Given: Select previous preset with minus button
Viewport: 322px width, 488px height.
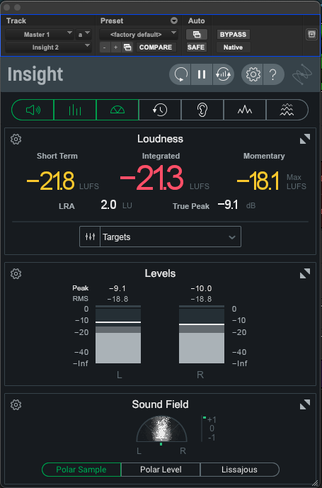Looking at the screenshot, I should [x=105, y=47].
